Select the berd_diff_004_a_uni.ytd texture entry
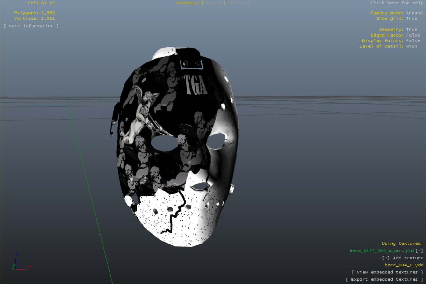 381,251
